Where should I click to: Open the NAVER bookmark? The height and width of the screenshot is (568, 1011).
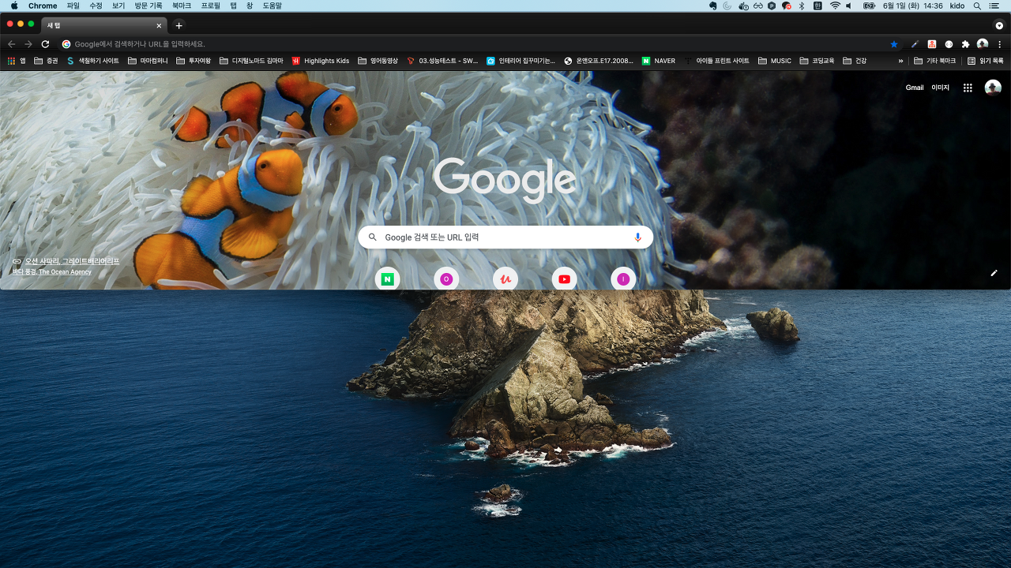pyautogui.click(x=659, y=61)
